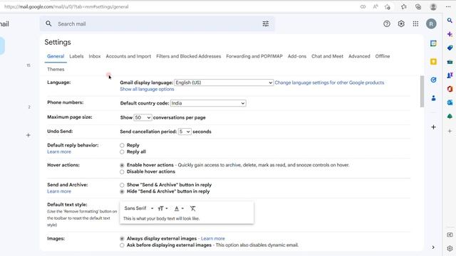Image resolution: width=456 pixels, height=256 pixels.
Task: Open Gmail settings gear icon
Action: pos(401,23)
